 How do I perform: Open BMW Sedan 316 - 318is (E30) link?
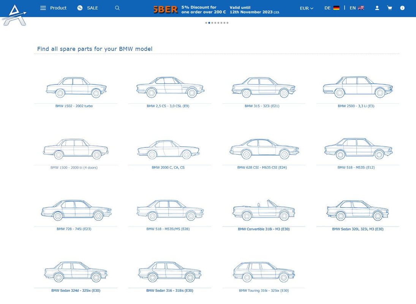[170, 290]
